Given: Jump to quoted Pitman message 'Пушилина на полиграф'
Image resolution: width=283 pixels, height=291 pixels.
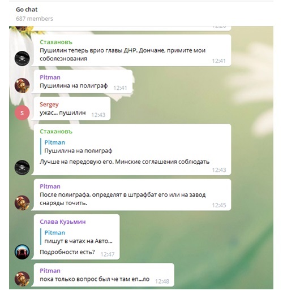Looking at the screenshot, I should point(78,146).
